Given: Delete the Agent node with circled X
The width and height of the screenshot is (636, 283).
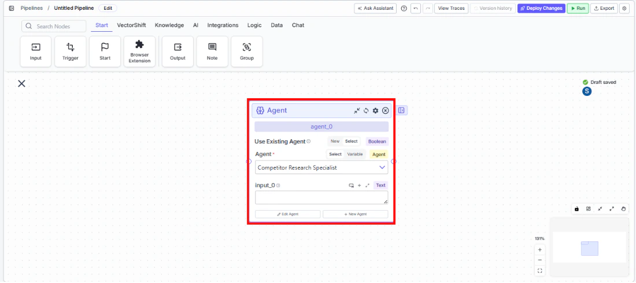Looking at the screenshot, I should tap(385, 111).
